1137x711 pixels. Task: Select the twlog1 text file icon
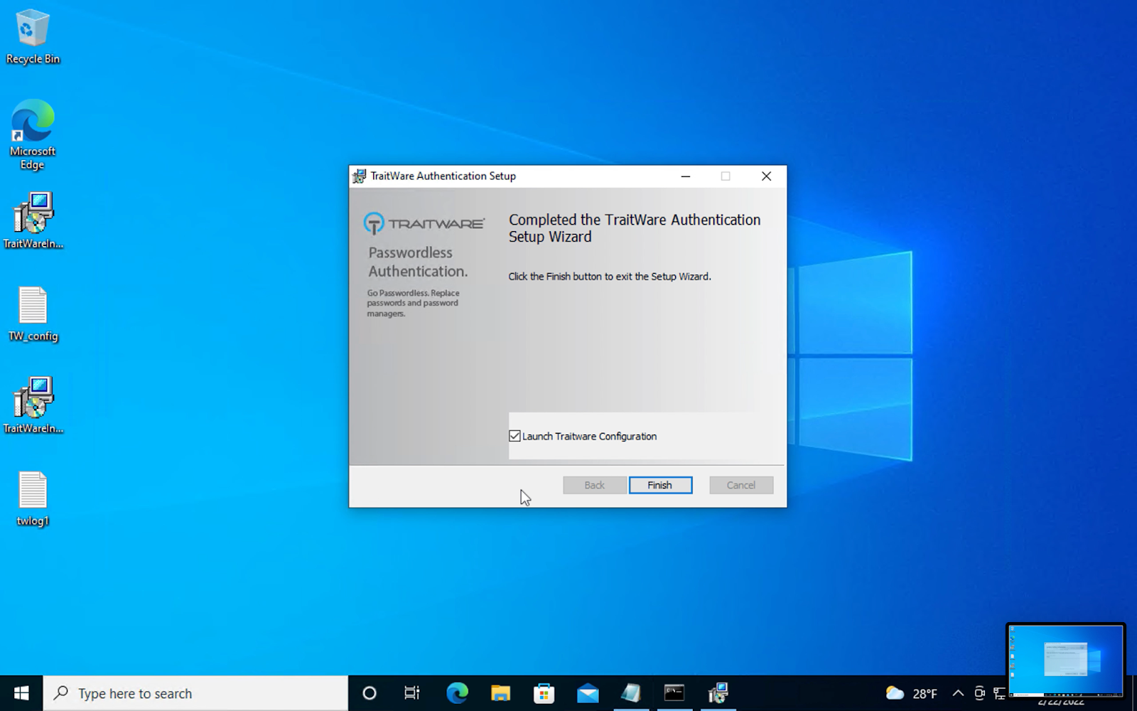pyautogui.click(x=33, y=499)
